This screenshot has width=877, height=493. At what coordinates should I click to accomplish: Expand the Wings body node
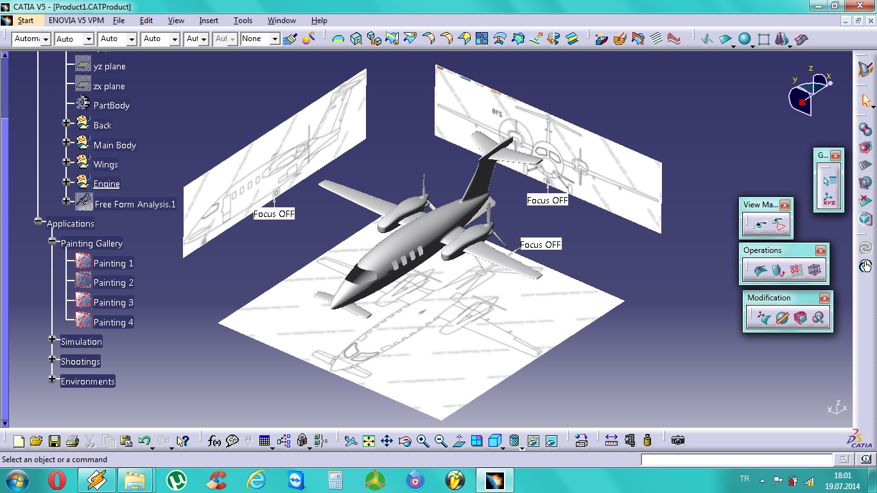click(x=66, y=164)
